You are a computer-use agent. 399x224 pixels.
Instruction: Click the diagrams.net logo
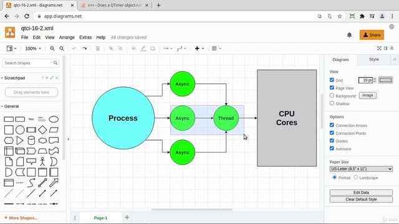(10, 32)
